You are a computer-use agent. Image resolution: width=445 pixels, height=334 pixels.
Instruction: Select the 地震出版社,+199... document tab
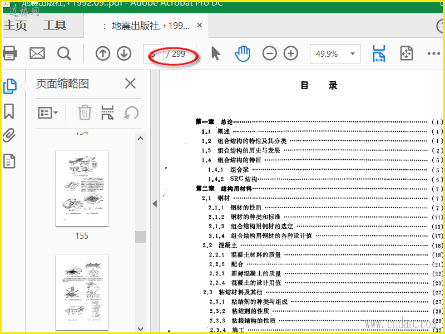click(x=146, y=26)
